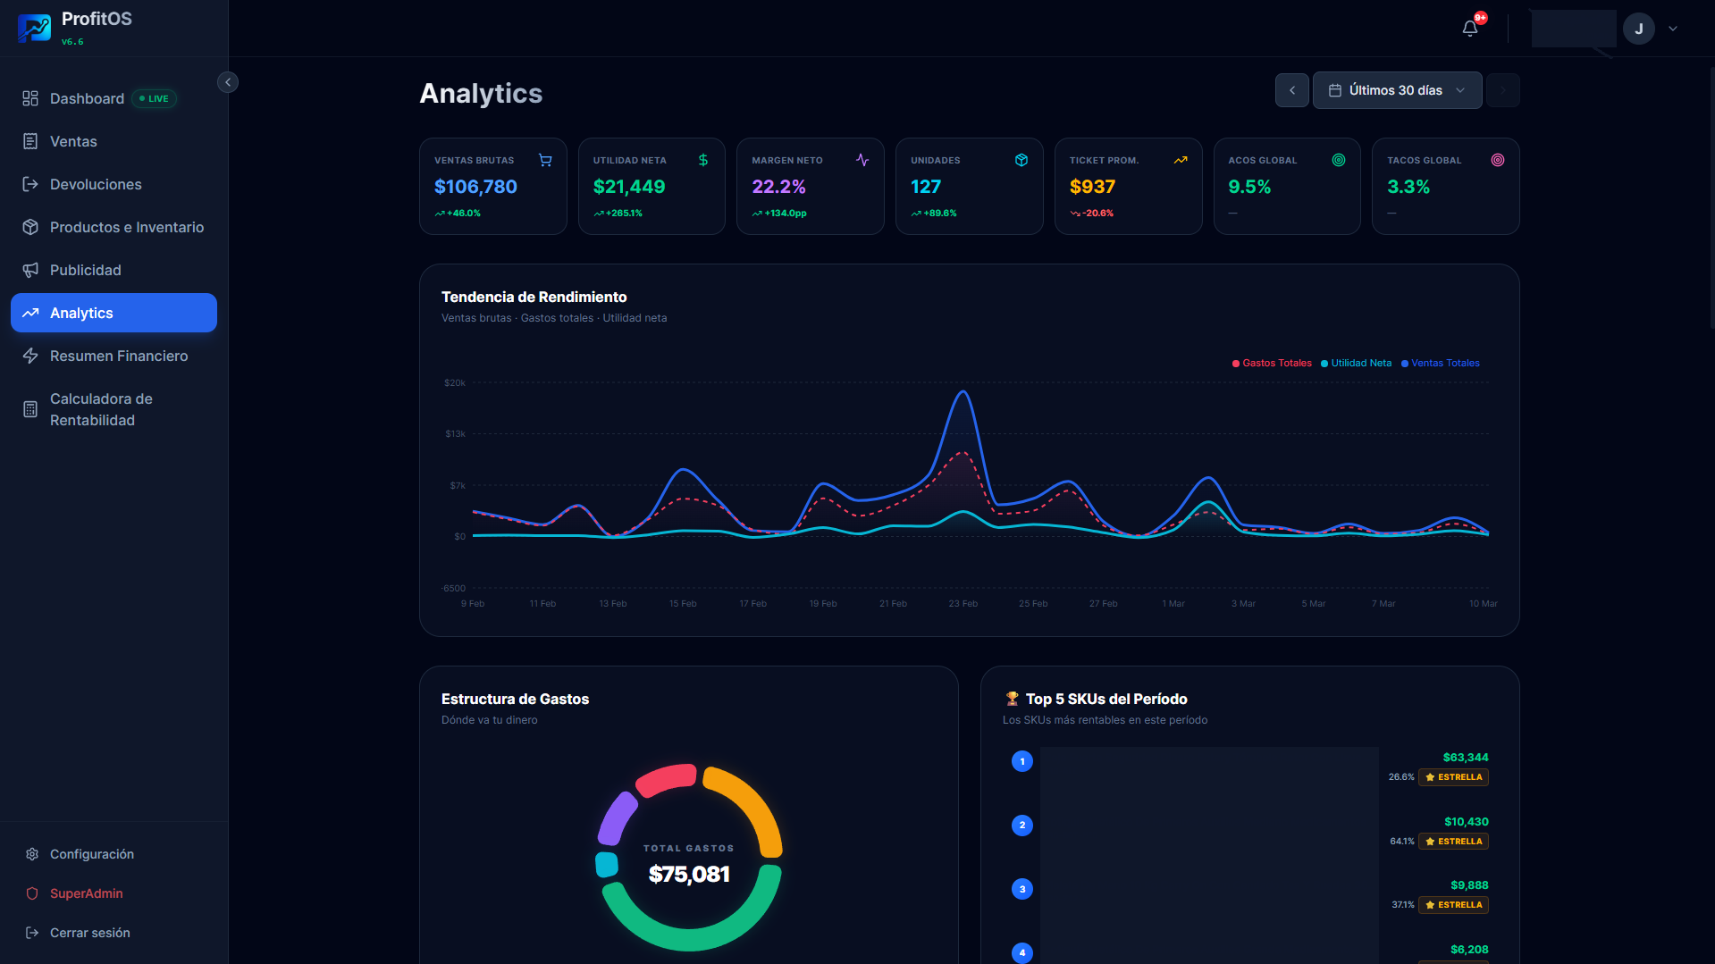
Task: Go to the previous date period
Action: (x=1291, y=90)
